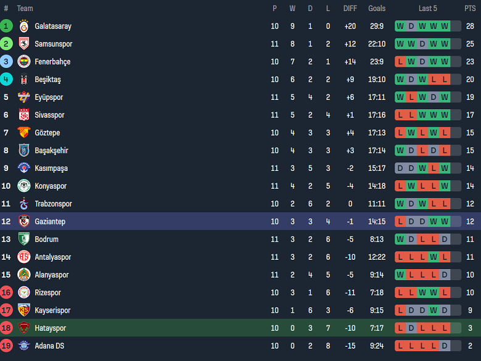The image size is (481, 361).
Task: Click Galatasaray's most recent win badge
Action: click(445, 27)
